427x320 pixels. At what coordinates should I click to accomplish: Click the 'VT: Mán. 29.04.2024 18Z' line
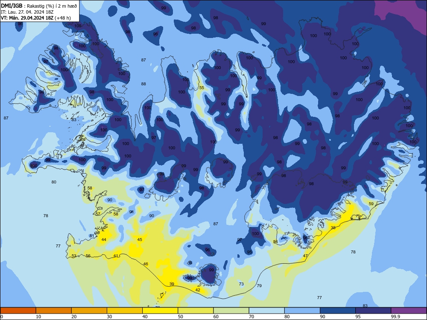pyautogui.click(x=36, y=18)
